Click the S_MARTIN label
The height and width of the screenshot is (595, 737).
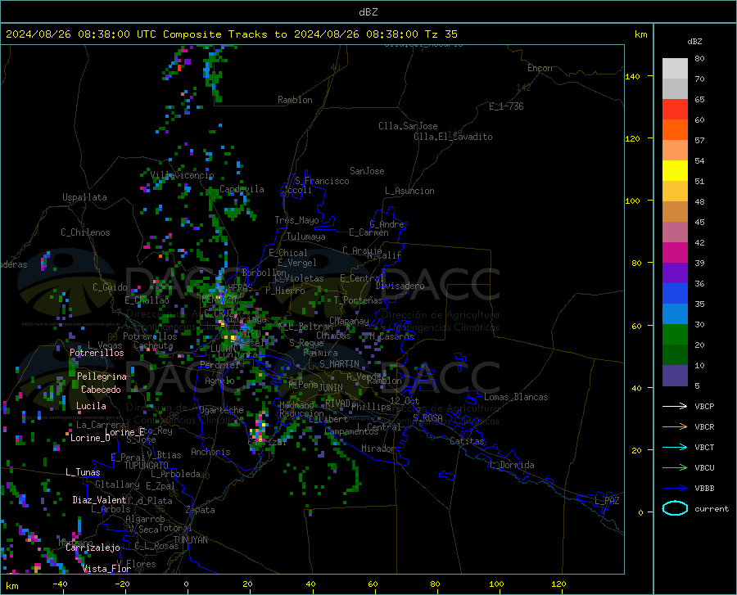[x=339, y=364]
